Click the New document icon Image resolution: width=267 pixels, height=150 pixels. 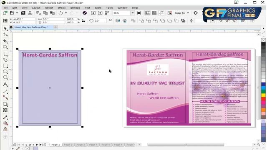pos(5,13)
